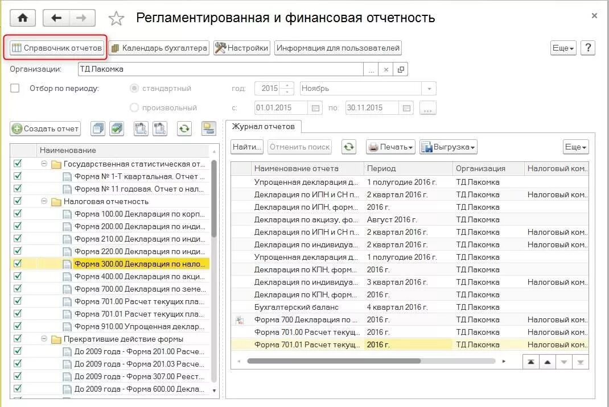Uncheck the Налоговая отчетность checkbox

pos(18,201)
